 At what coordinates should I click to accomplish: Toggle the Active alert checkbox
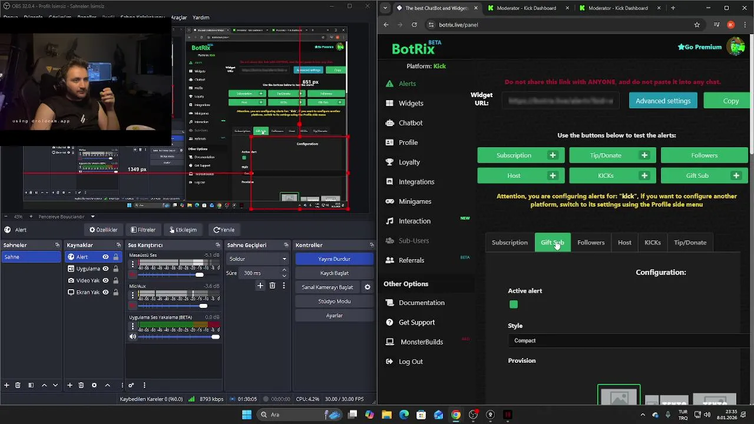click(514, 304)
